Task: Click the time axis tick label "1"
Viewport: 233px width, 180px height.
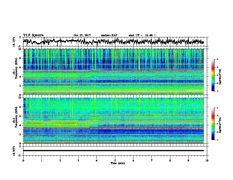Action: (41, 161)
